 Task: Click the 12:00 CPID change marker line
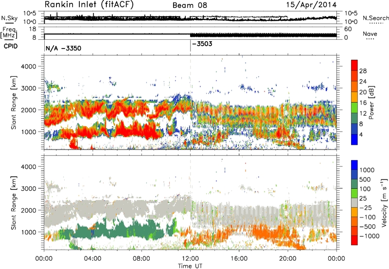[x=190, y=46]
